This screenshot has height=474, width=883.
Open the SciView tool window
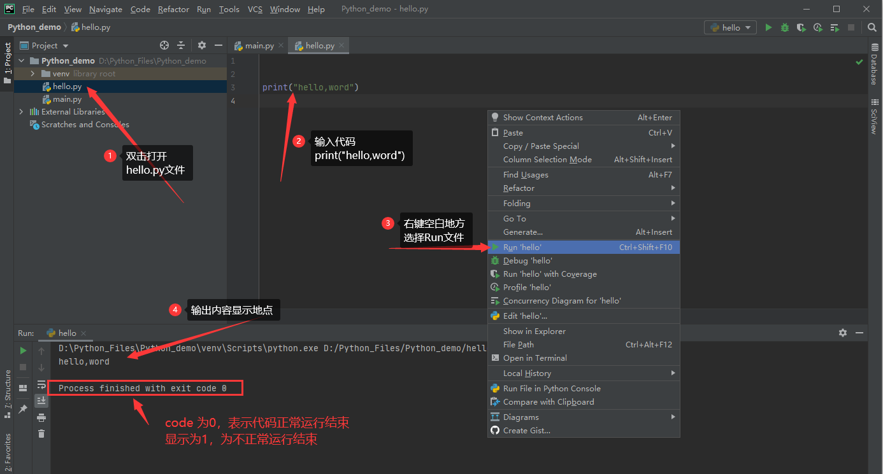coord(874,116)
